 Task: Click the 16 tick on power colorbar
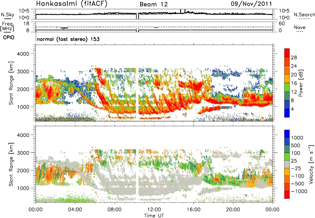tap(294, 83)
